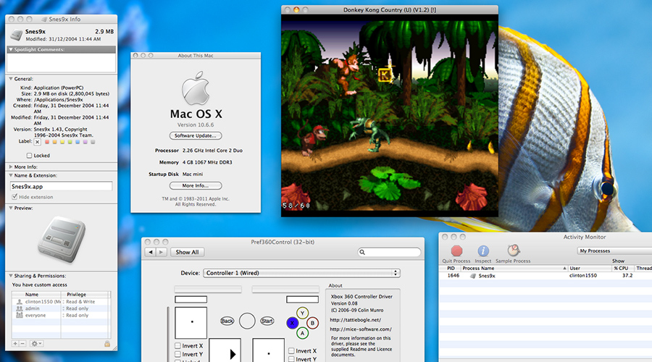The width and height of the screenshot is (652, 362).
Task: Click Quit Process icon in Activity Monitor
Action: [456, 251]
